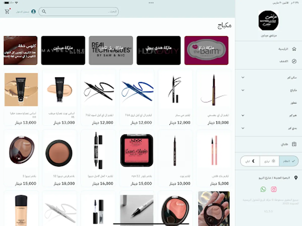Expand سكن كير skin care chevron
This screenshot has height=226, width=302.
243,77
